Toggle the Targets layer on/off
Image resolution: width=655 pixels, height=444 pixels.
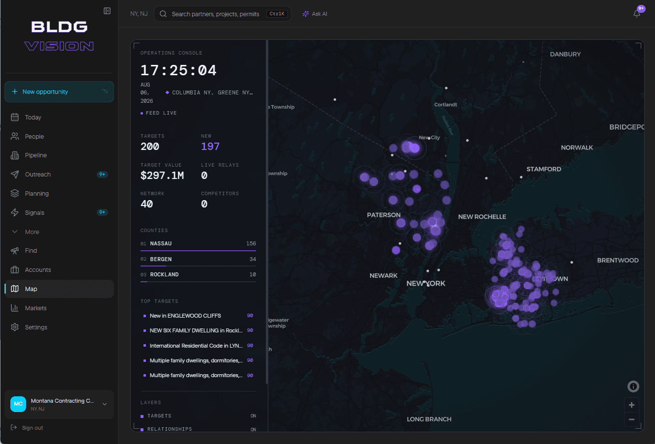tap(198, 416)
